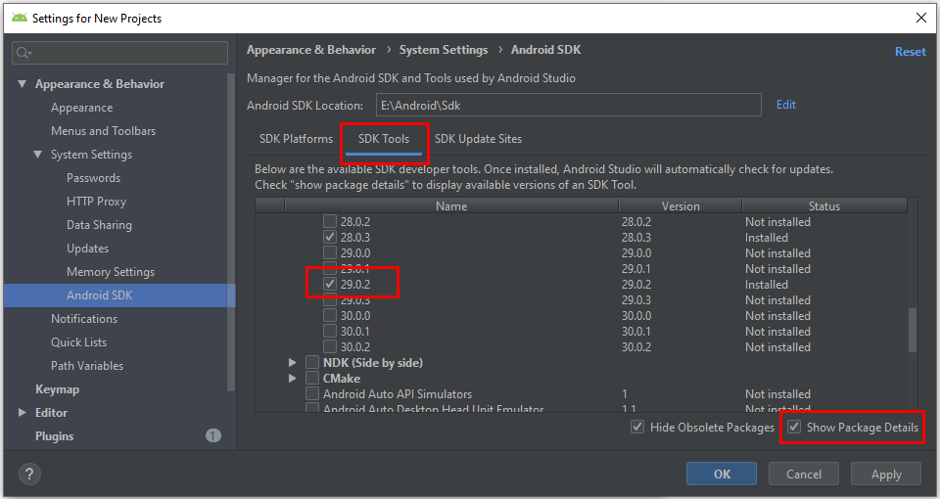Open Memory Settings page
Image resolution: width=940 pixels, height=499 pixels.
pos(111,272)
